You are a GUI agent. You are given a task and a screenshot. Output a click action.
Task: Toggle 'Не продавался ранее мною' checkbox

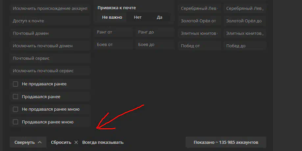pos(15,109)
